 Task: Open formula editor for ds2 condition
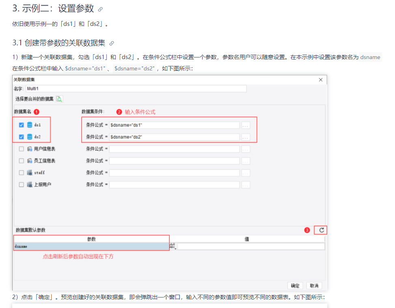[x=246, y=137]
